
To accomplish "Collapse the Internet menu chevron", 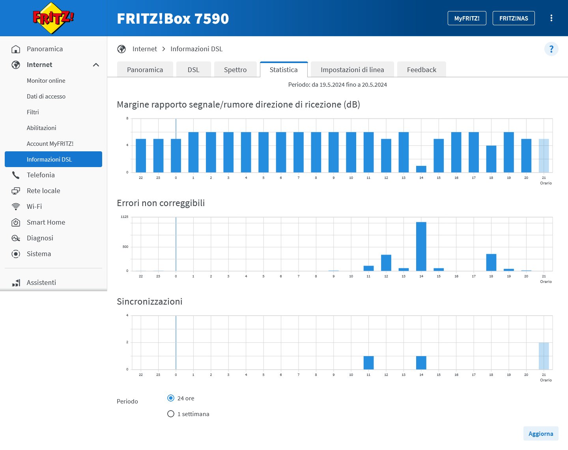I will (96, 65).
